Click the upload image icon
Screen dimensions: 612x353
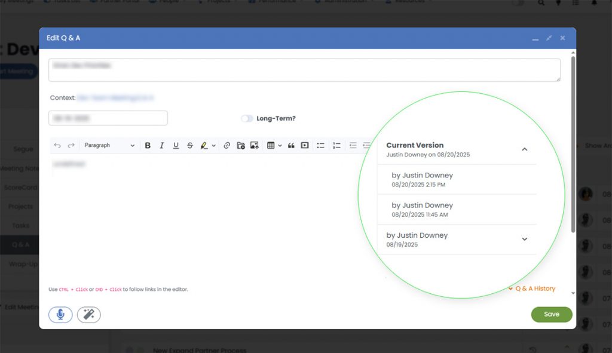click(255, 145)
